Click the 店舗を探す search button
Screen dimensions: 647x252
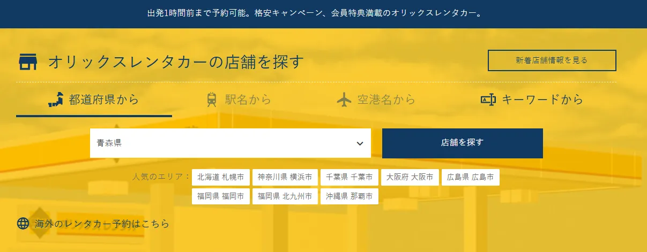(x=463, y=143)
